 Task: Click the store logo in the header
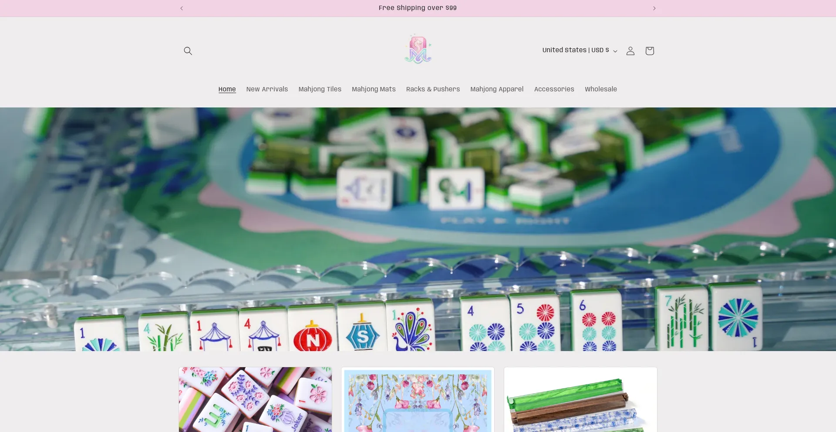[418, 49]
